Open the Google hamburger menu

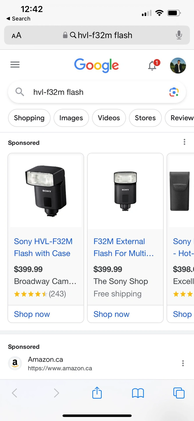point(15,65)
